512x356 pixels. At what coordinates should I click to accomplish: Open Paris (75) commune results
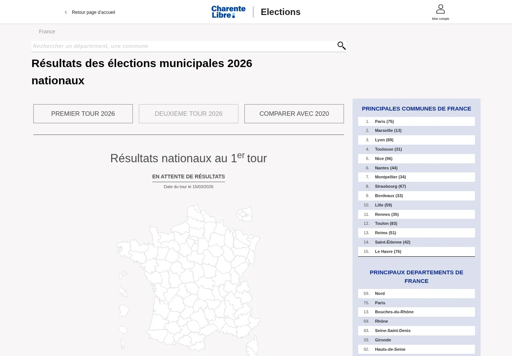pyautogui.click(x=384, y=121)
